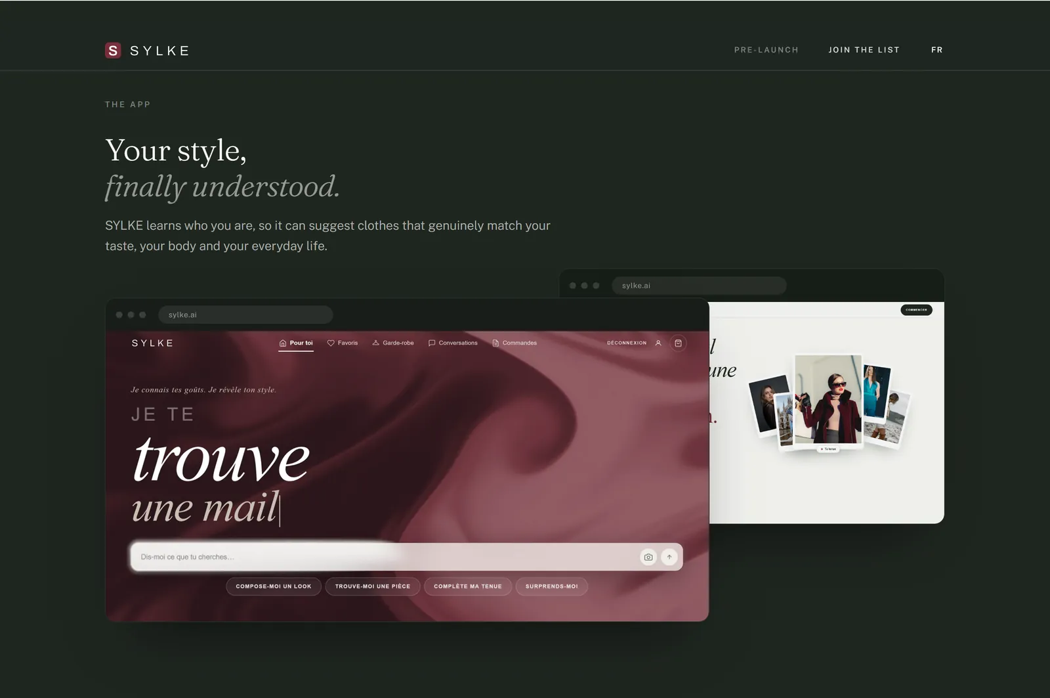Click JOIN THE LIST in header
Viewport: 1050px width, 698px height.
tap(864, 50)
